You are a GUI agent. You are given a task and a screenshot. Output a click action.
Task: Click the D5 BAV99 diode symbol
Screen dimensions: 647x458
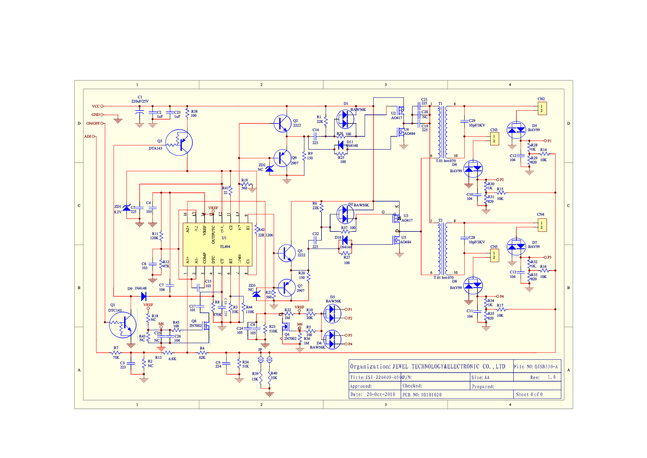516,131
